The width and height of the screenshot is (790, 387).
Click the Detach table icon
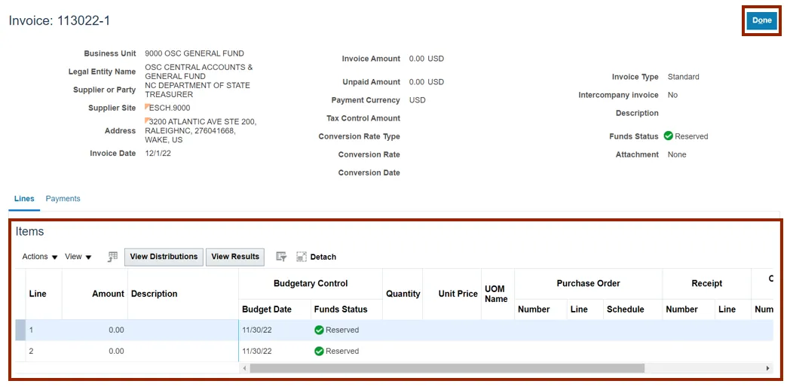[302, 257]
